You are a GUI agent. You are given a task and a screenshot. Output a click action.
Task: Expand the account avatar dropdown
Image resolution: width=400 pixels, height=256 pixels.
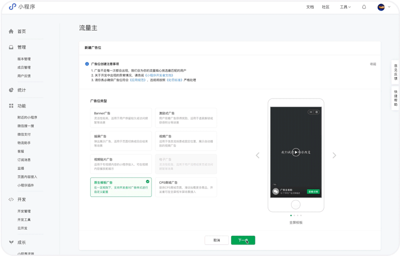point(383,7)
